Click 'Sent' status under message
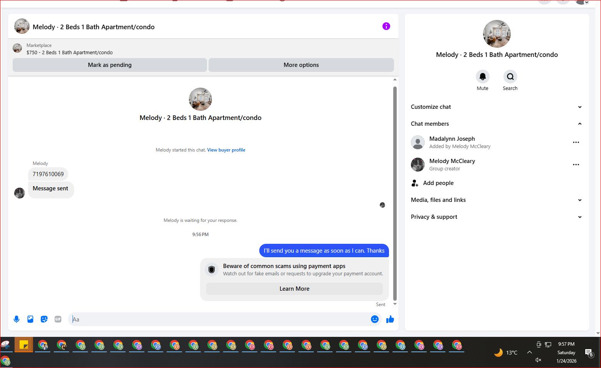 [381, 305]
